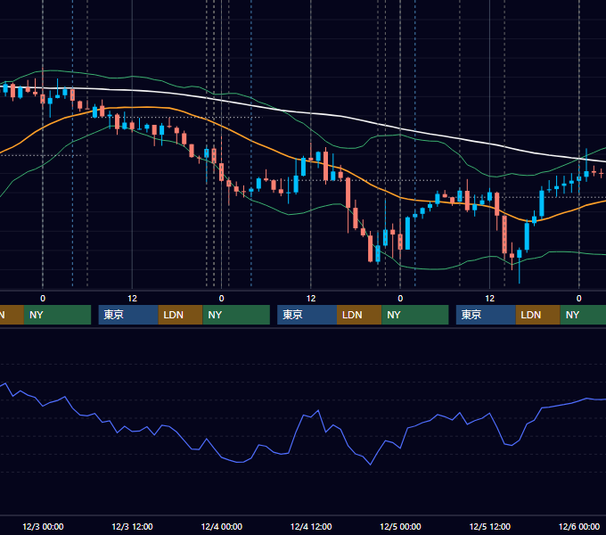Select the NY session block above 12/4 00:00
606x535 pixels.
point(236,315)
